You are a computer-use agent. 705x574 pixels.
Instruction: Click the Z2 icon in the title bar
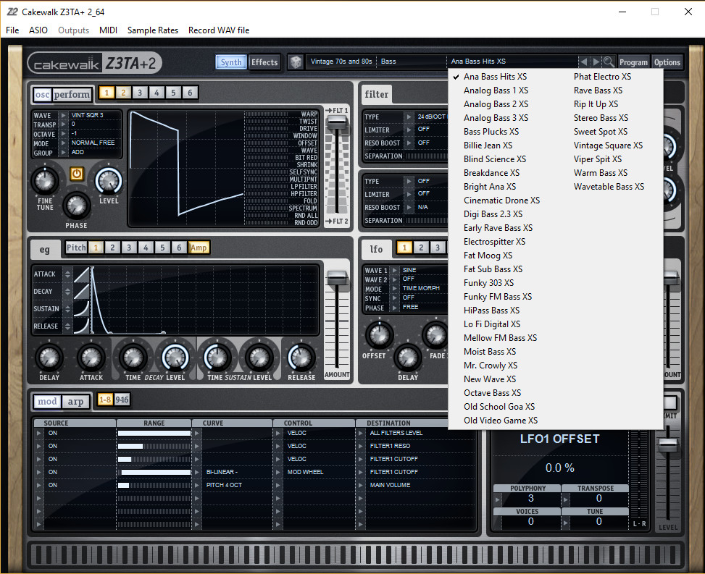click(12, 12)
